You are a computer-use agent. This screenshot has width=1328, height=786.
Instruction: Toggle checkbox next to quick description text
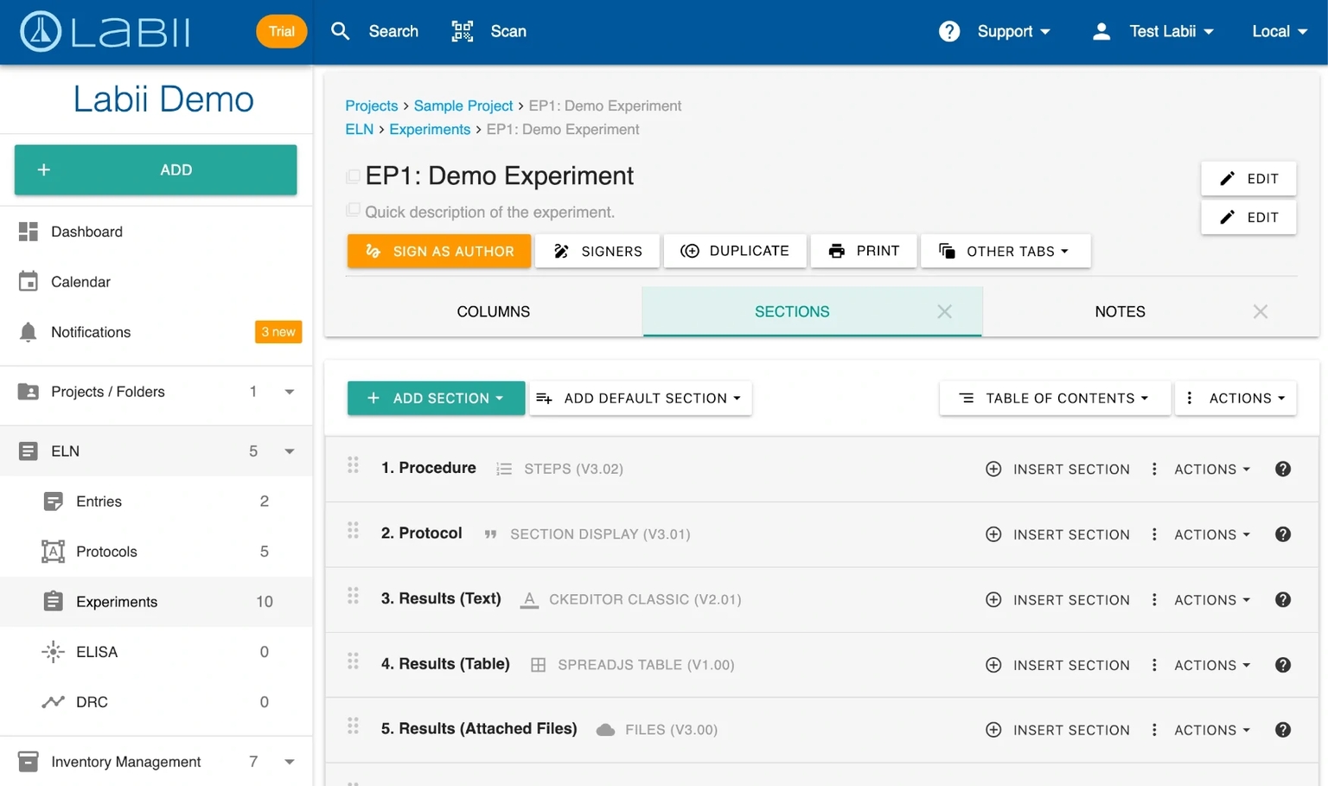point(353,210)
